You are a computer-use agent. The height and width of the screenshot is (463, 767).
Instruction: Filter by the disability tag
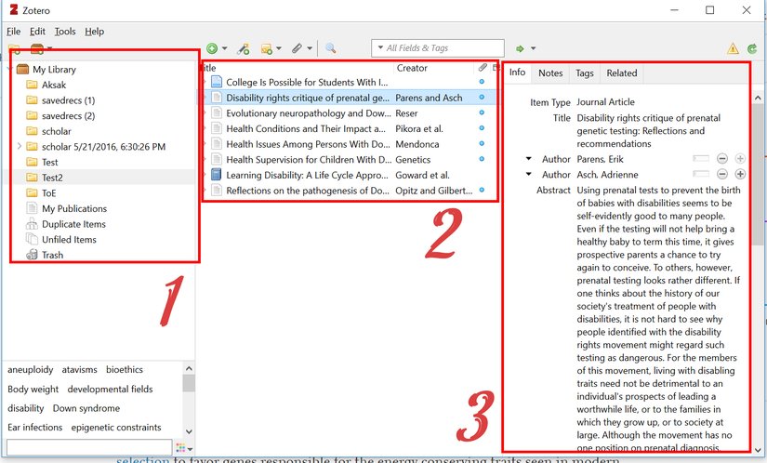coord(25,408)
